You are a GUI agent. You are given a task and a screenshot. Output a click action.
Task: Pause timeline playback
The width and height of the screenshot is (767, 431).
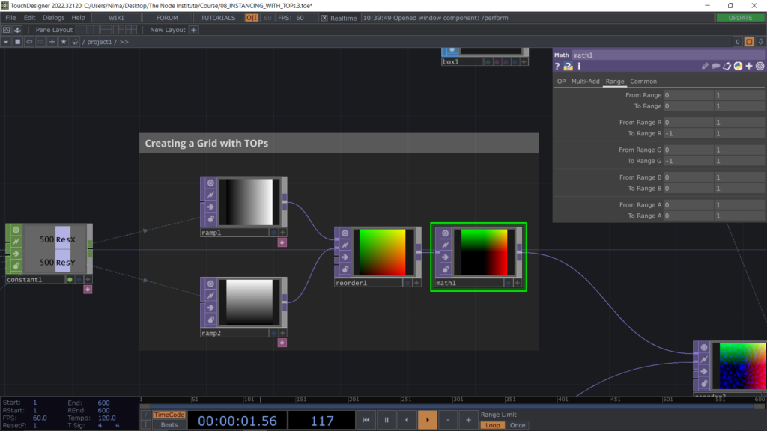click(x=386, y=420)
